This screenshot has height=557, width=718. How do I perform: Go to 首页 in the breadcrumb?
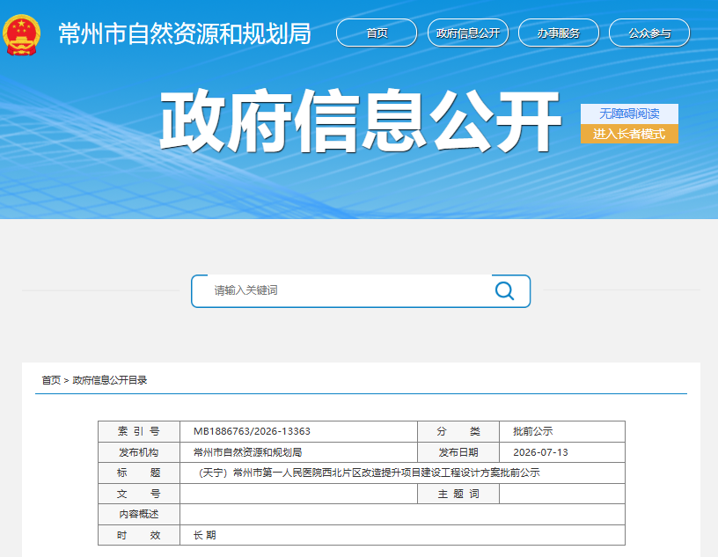[51, 380]
